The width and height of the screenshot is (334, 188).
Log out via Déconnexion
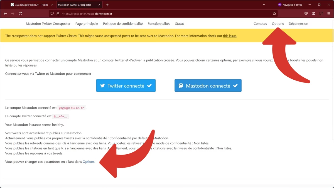coord(298,24)
